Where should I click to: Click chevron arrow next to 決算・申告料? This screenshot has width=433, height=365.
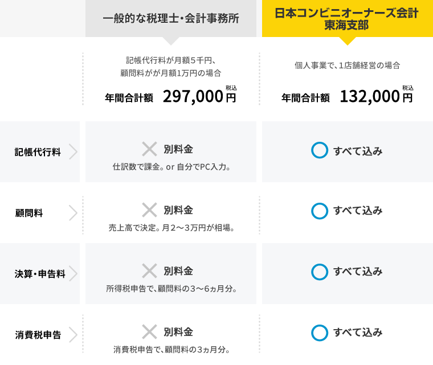73,274
